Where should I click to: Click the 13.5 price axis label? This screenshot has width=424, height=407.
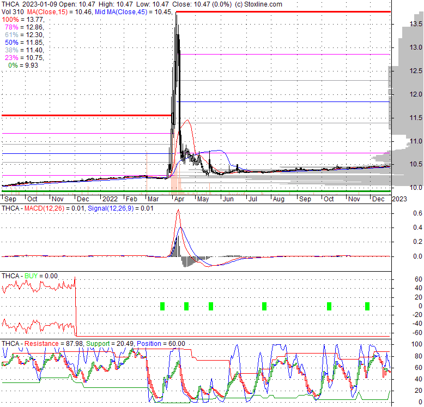pyautogui.click(x=416, y=24)
